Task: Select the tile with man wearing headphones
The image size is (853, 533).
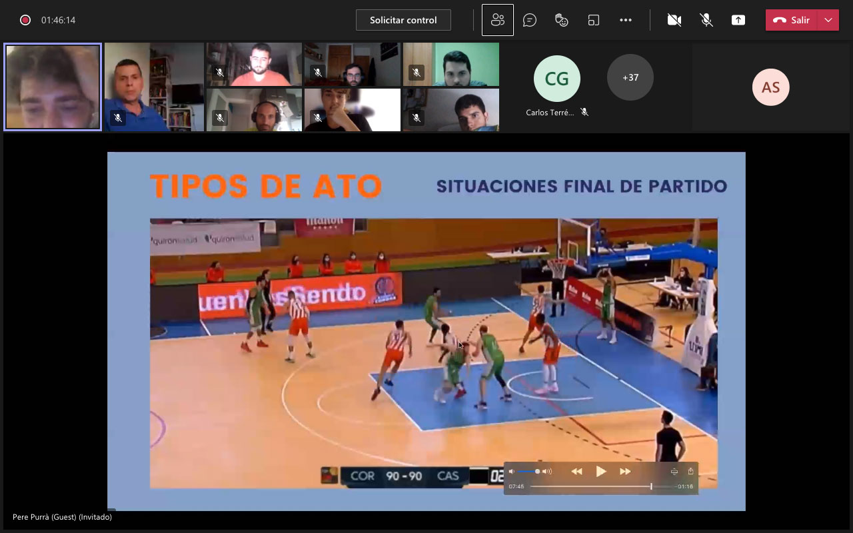Action: tap(254, 110)
